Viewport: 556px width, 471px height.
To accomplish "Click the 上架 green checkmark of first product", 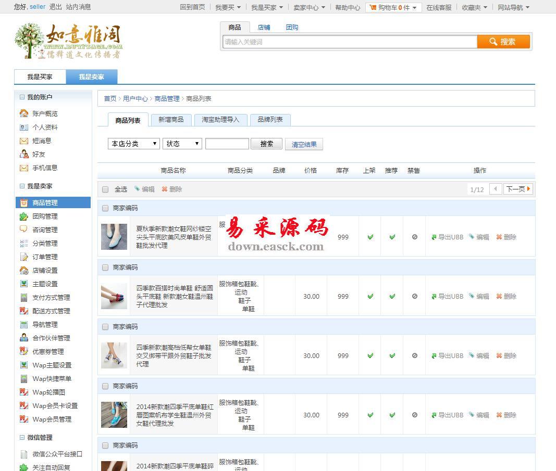I will pos(370,237).
